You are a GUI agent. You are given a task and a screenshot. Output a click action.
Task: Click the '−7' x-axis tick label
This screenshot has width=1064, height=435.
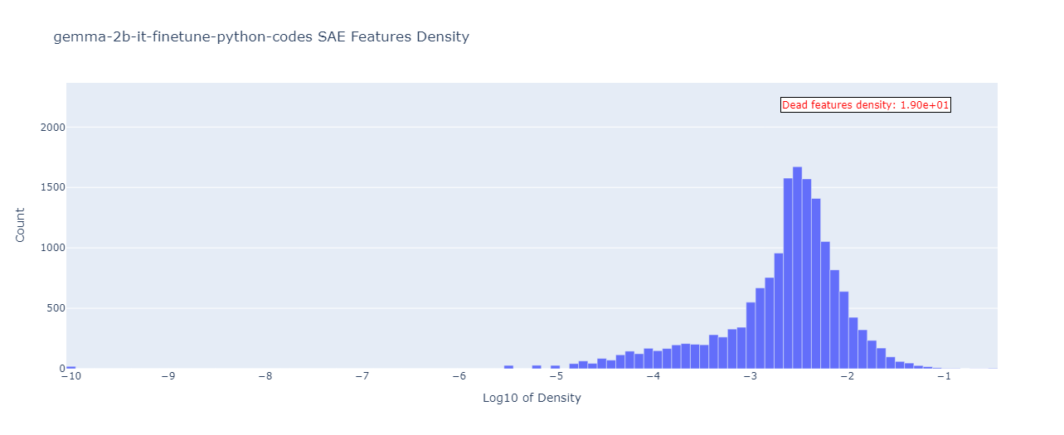[x=362, y=377]
